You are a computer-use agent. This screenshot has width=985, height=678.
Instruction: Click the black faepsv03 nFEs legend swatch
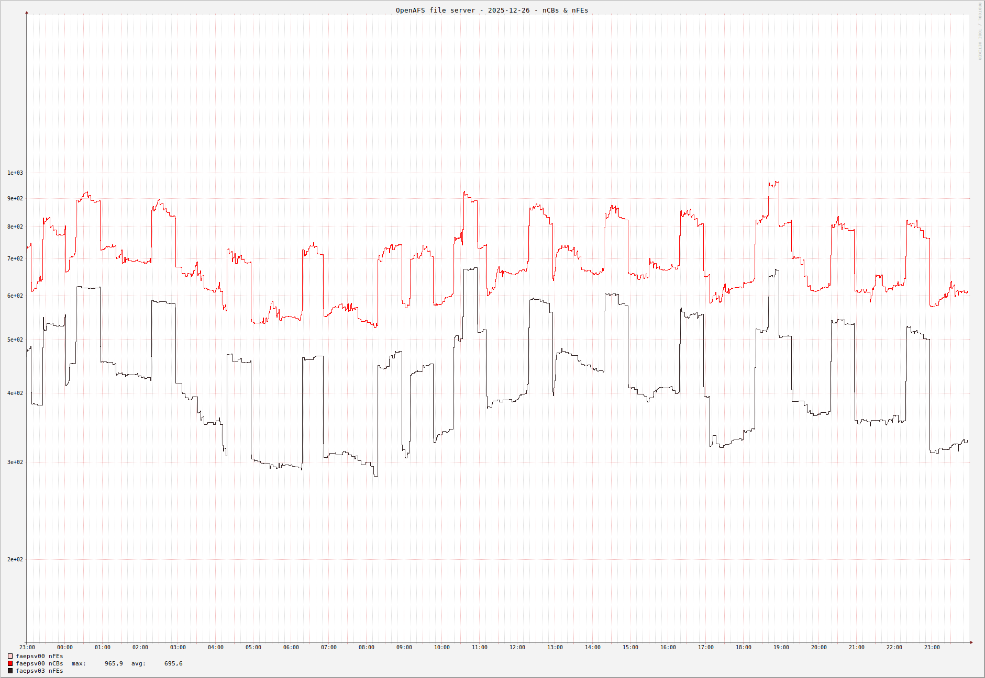point(10,671)
